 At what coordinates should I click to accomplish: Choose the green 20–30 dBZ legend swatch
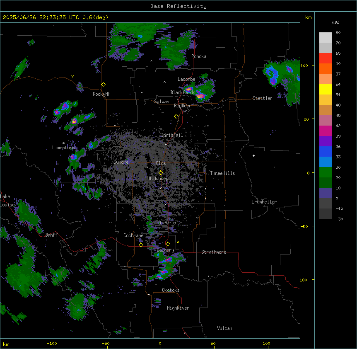326,172
